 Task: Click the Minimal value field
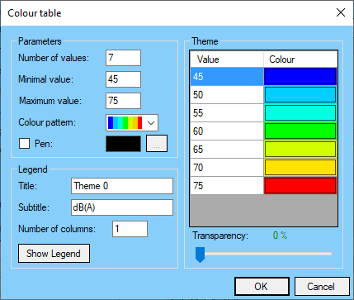[123, 79]
